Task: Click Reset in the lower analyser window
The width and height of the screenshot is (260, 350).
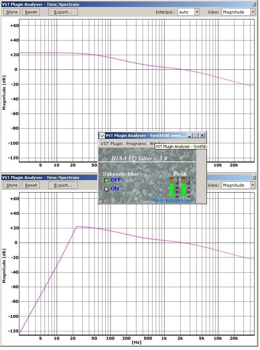Action: [x=31, y=185]
